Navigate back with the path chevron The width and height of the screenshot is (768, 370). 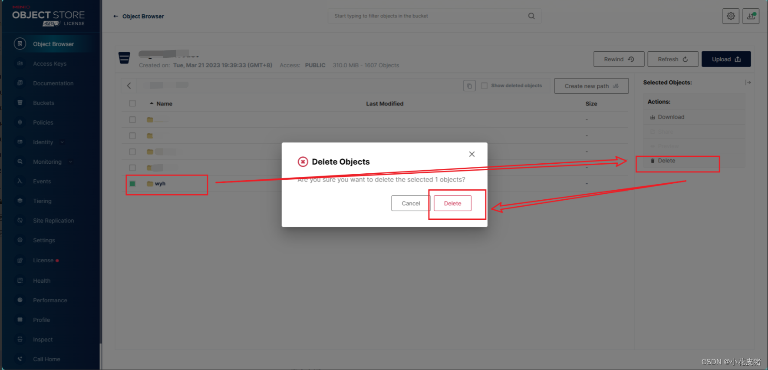[129, 86]
